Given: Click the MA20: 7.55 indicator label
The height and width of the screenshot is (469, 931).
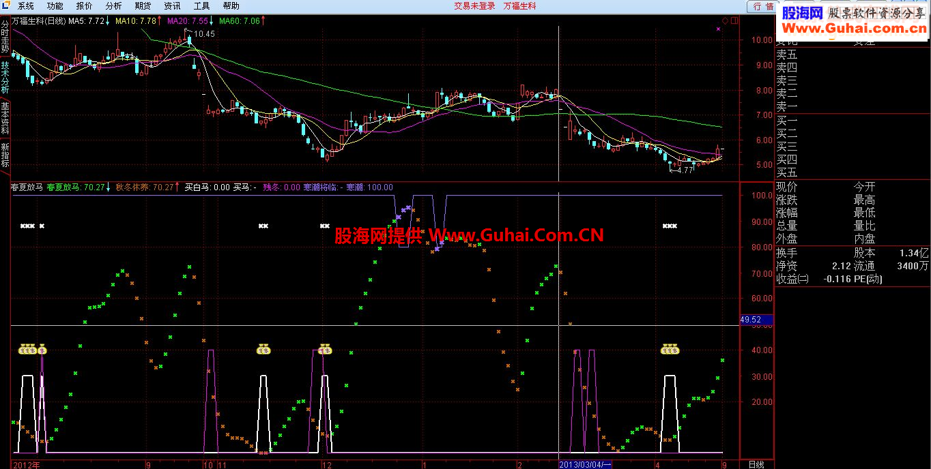Looking at the screenshot, I should click(x=187, y=21).
